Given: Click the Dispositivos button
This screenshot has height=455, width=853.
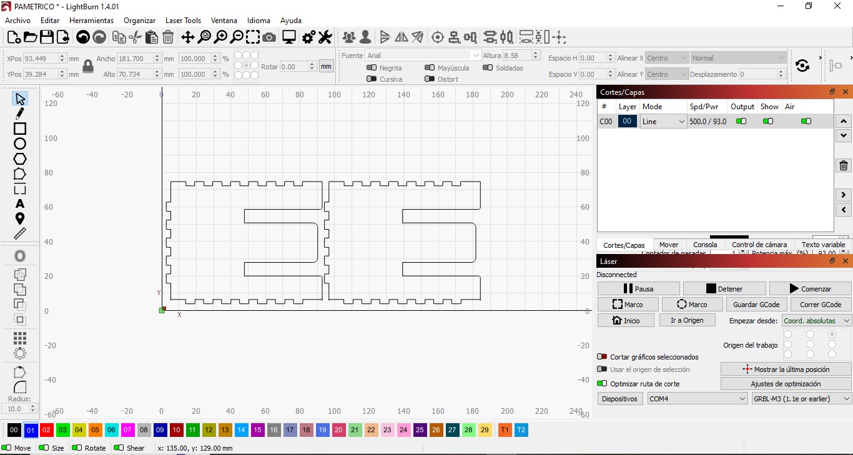Looking at the screenshot, I should tap(620, 398).
